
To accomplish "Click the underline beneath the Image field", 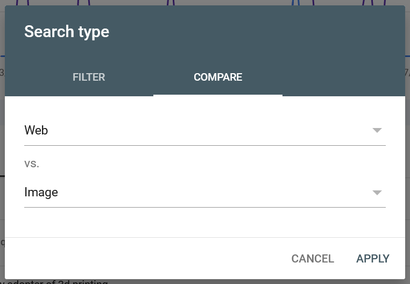I will click(204, 207).
